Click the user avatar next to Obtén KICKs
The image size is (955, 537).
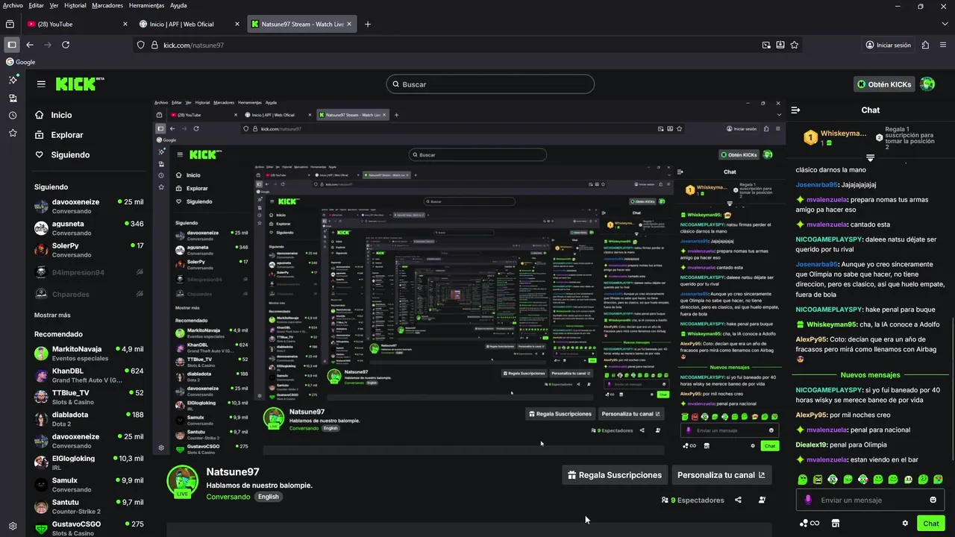click(x=927, y=84)
